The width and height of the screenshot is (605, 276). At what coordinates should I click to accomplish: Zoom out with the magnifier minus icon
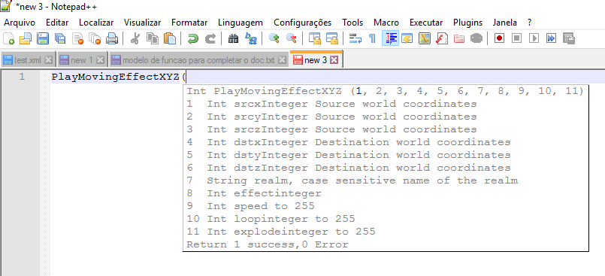click(292, 38)
